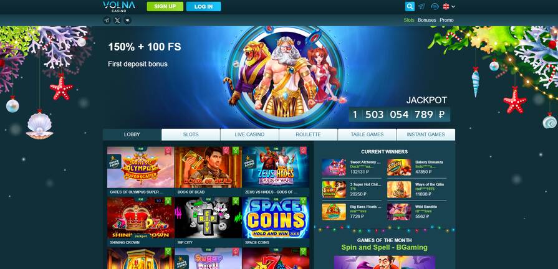
Task: Open the Instant Games tab
Action: point(426,134)
